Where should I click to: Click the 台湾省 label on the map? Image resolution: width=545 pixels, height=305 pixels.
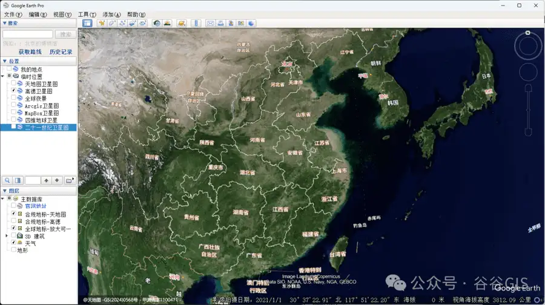coord(337,254)
